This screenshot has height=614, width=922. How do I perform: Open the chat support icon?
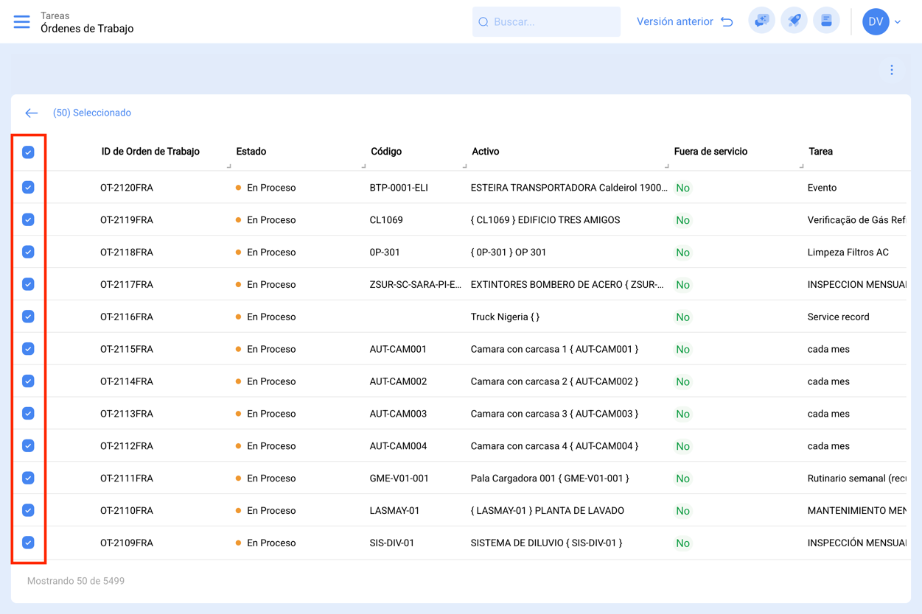[761, 21]
